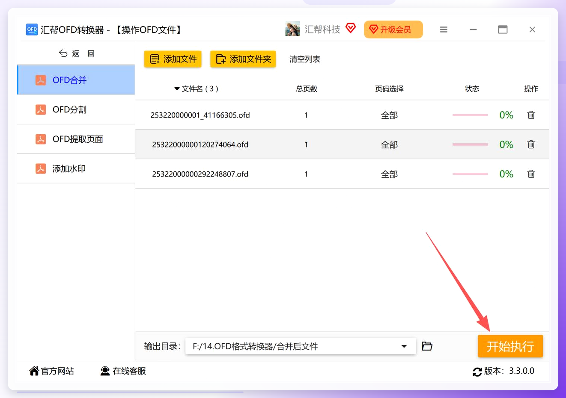Click the 汇帮科技 username text
The height and width of the screenshot is (398, 566).
click(322, 29)
